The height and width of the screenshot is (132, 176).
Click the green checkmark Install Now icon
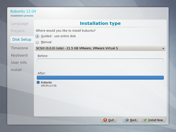tap(145, 120)
